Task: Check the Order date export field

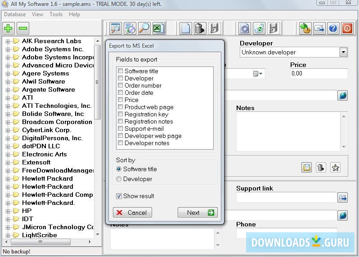Action: point(120,93)
